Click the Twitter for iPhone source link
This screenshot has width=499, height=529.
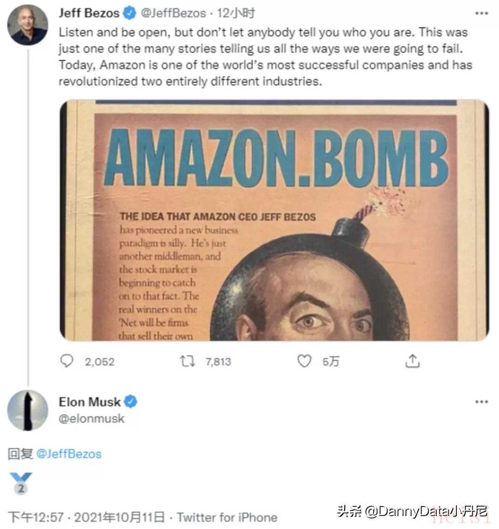coord(227,517)
